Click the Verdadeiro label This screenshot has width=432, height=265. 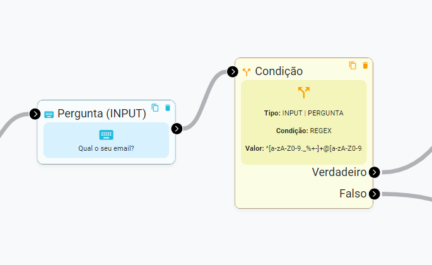pyautogui.click(x=339, y=172)
